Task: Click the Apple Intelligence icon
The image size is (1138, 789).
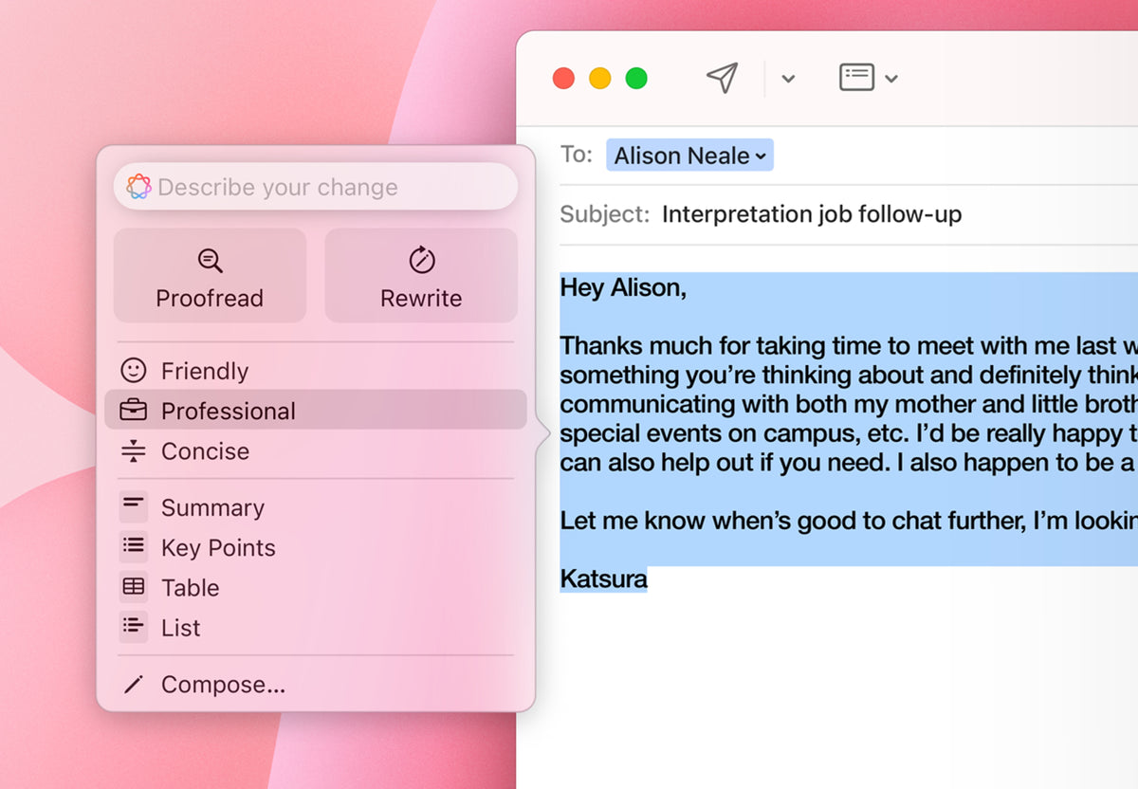Action: tap(138, 187)
